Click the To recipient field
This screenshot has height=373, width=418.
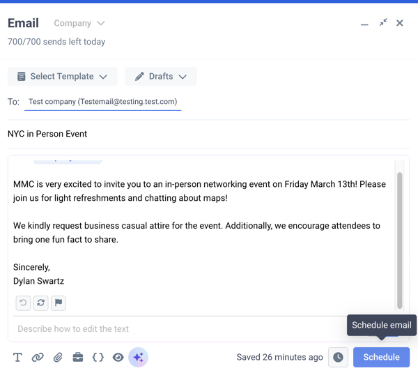103,102
